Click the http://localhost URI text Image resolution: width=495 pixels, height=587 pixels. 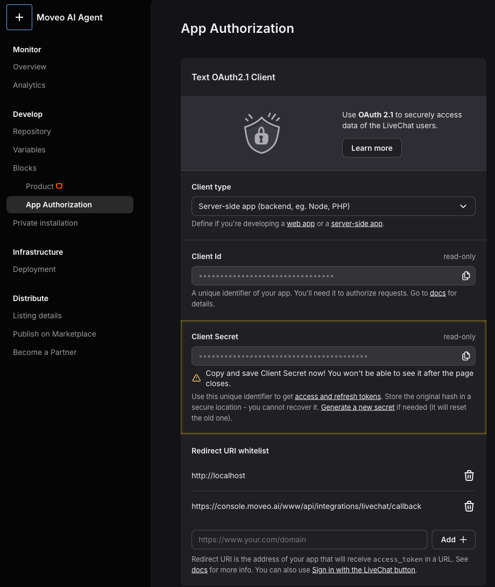(x=218, y=476)
